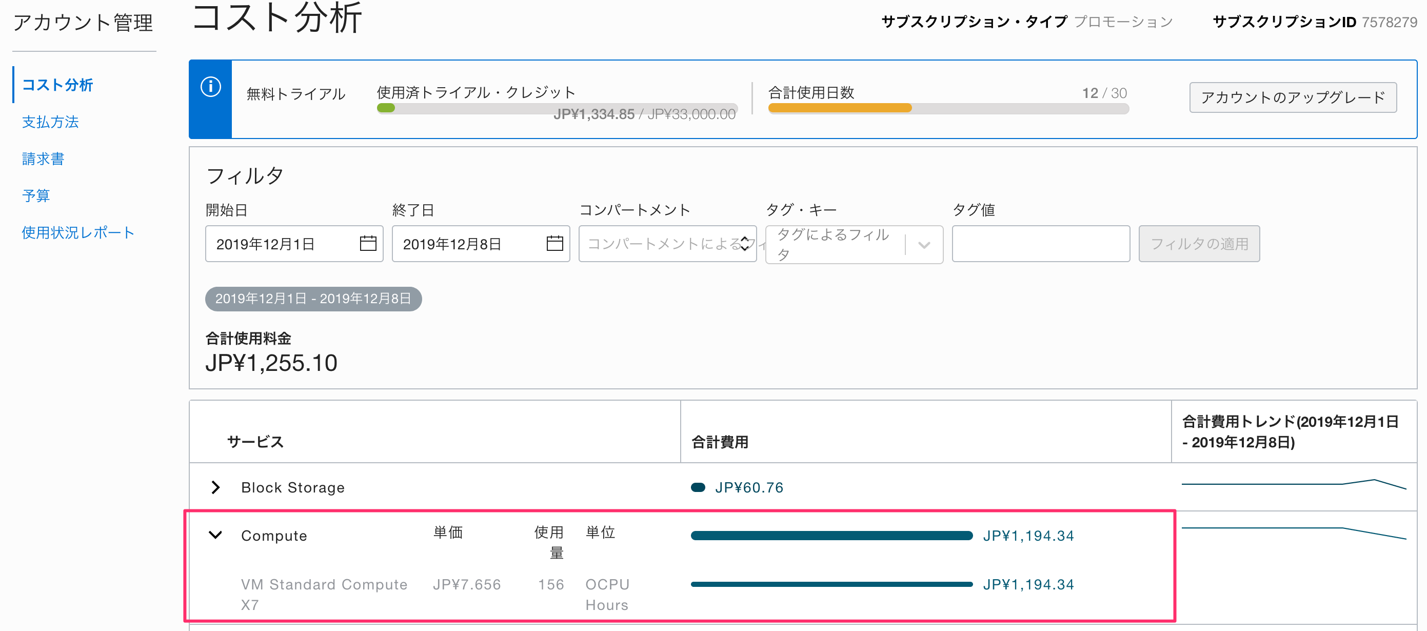Image resolution: width=1427 pixels, height=631 pixels.
Task: Click the タグ値 input field
Action: coord(1041,244)
